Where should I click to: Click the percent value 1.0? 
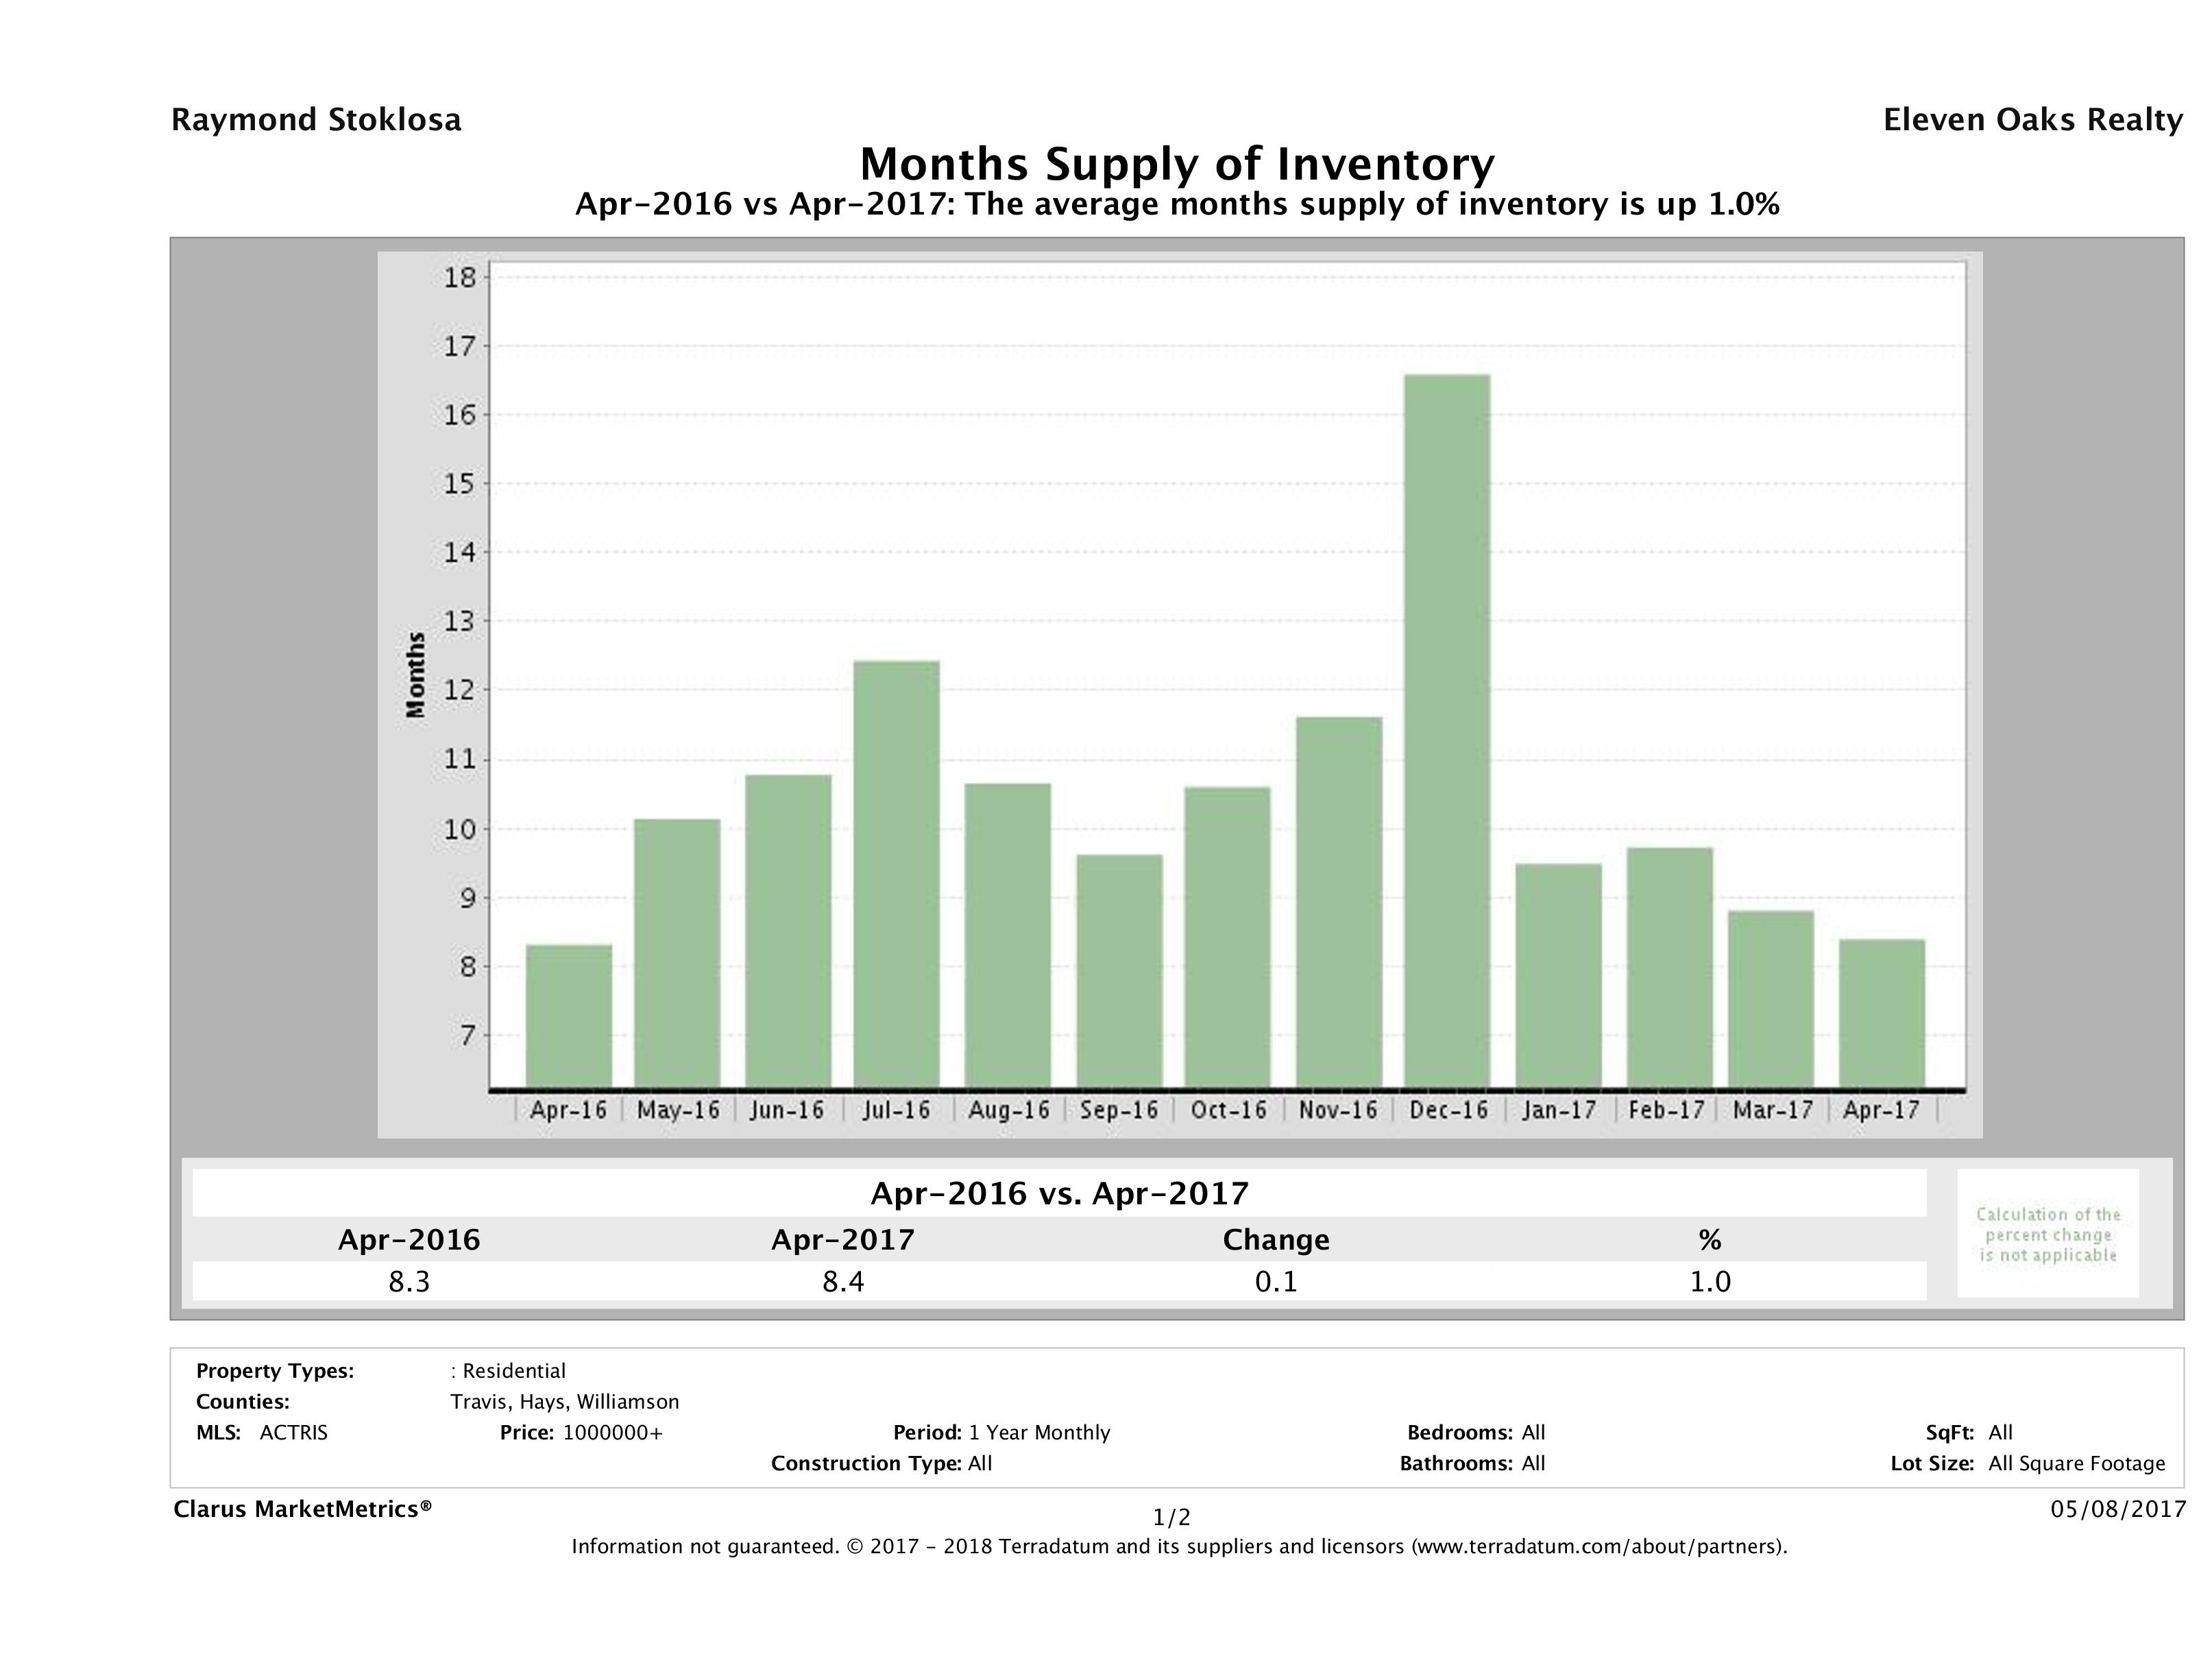(x=1709, y=1281)
